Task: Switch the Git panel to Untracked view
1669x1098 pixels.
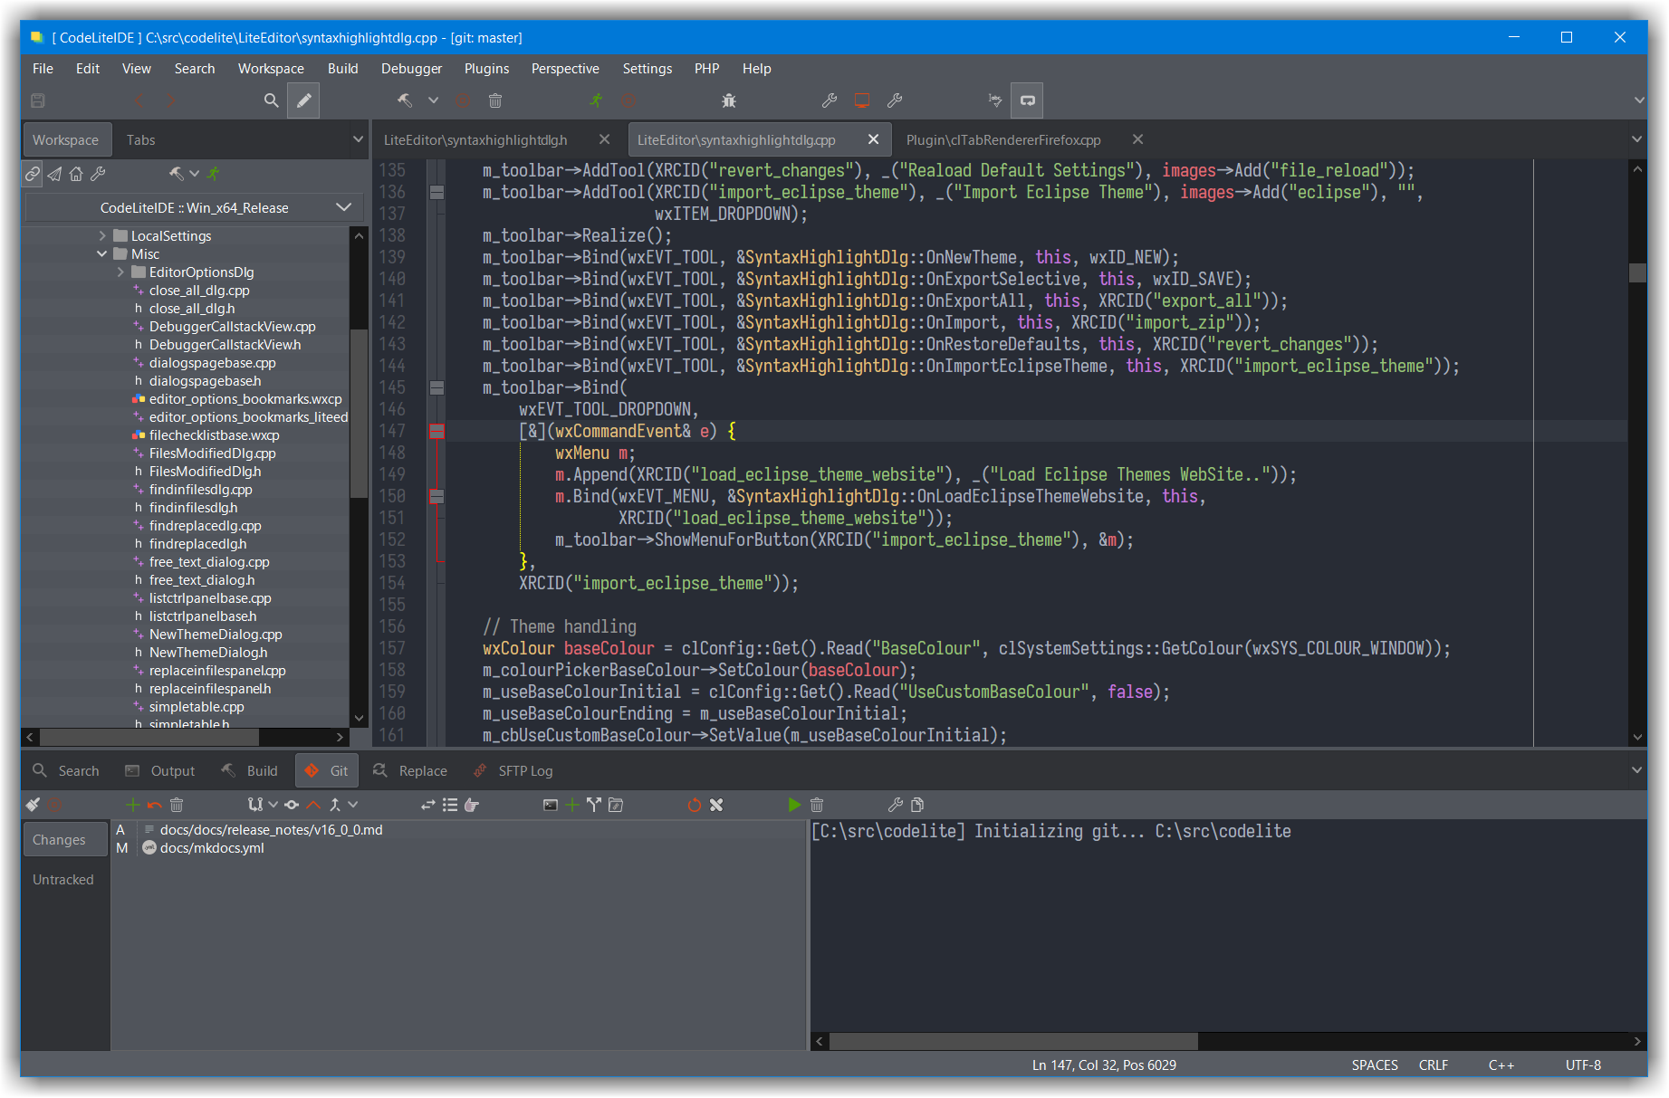Action: pyautogui.click(x=63, y=879)
